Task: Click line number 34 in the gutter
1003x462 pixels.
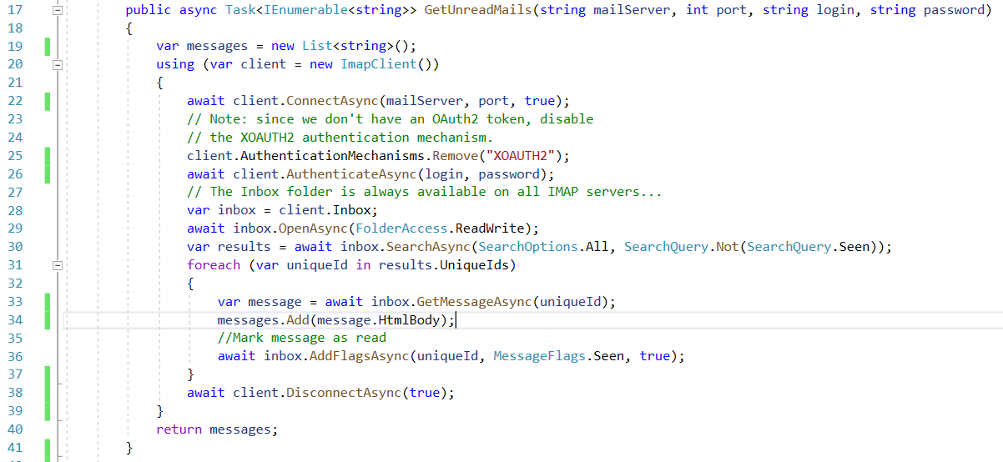Action: pos(15,320)
